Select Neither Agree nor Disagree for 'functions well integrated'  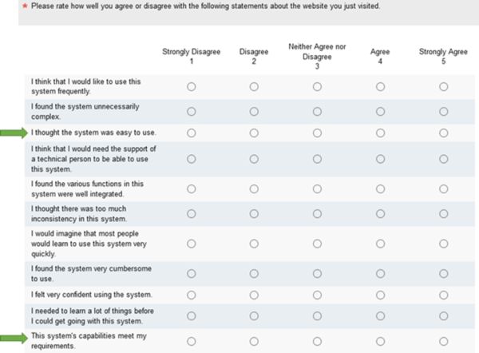317,189
